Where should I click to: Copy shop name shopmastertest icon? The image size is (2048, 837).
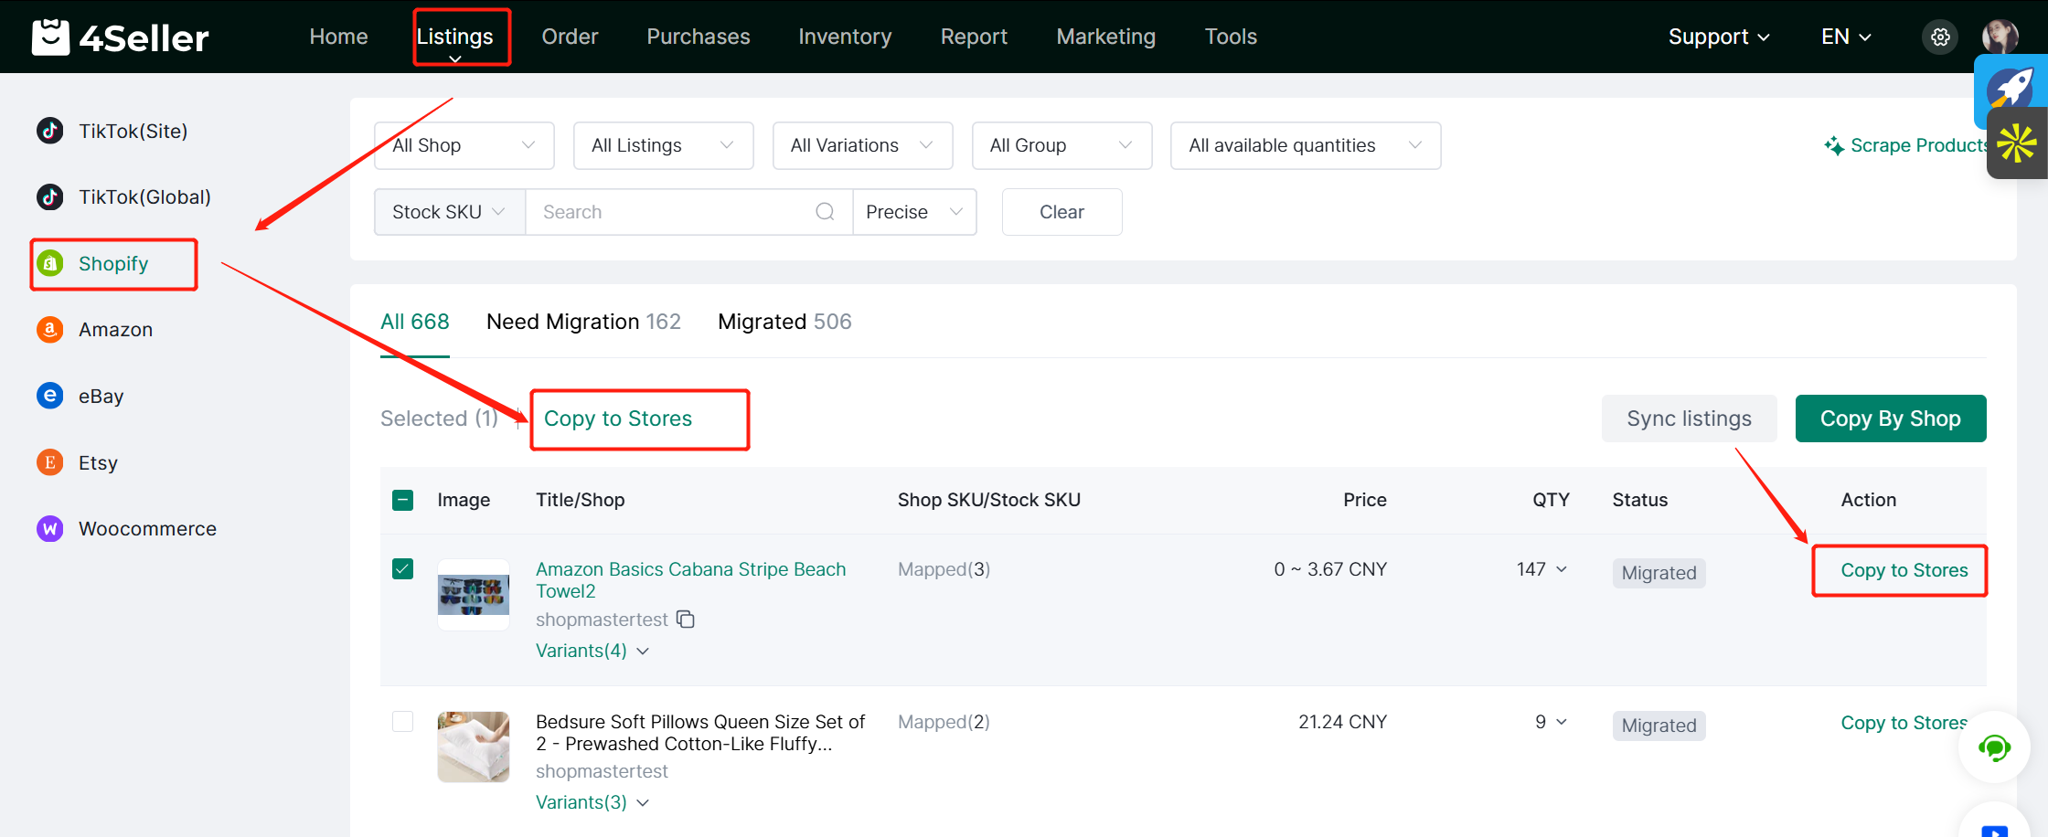[x=686, y=620]
